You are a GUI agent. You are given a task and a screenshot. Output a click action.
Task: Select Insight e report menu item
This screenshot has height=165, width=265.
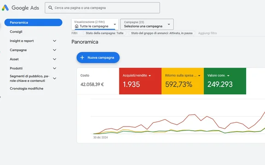22,41
